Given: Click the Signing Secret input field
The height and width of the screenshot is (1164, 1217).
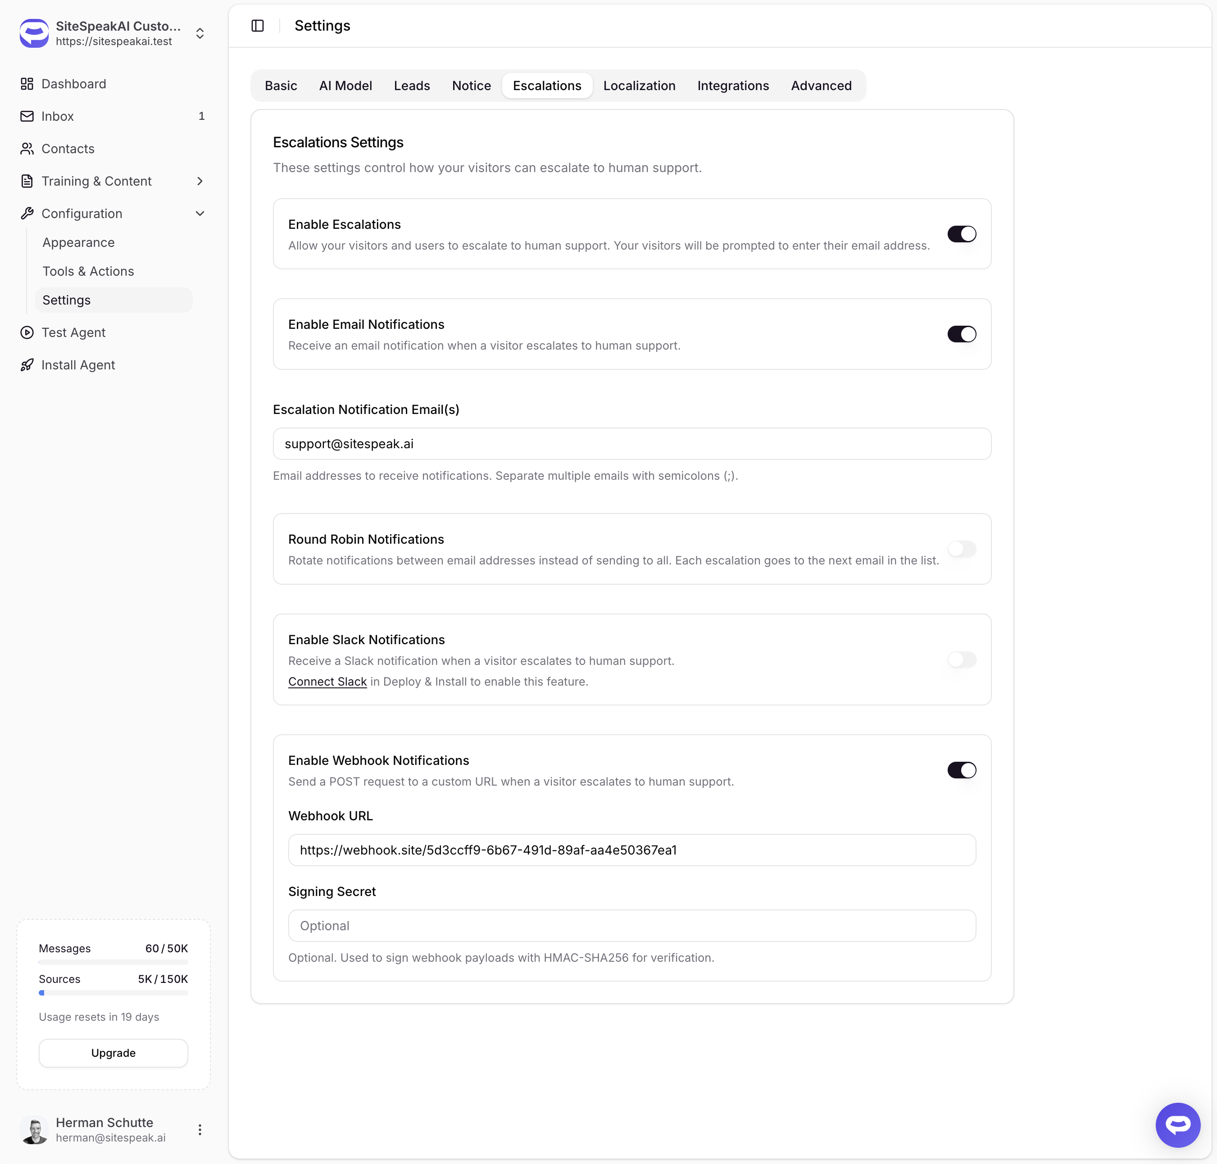Looking at the screenshot, I should pyautogui.click(x=632, y=926).
